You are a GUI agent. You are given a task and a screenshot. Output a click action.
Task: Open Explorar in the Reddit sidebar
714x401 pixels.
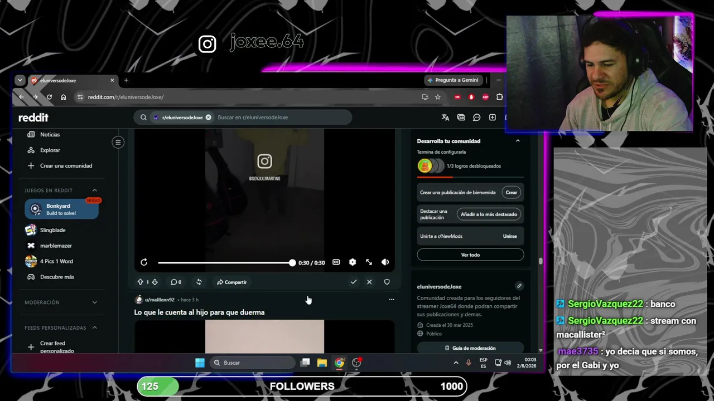click(50, 150)
